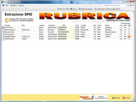The height and width of the screenshot is (102, 136).
Task: Click contact name Rossi Eugenio
Action: pos(9,34)
